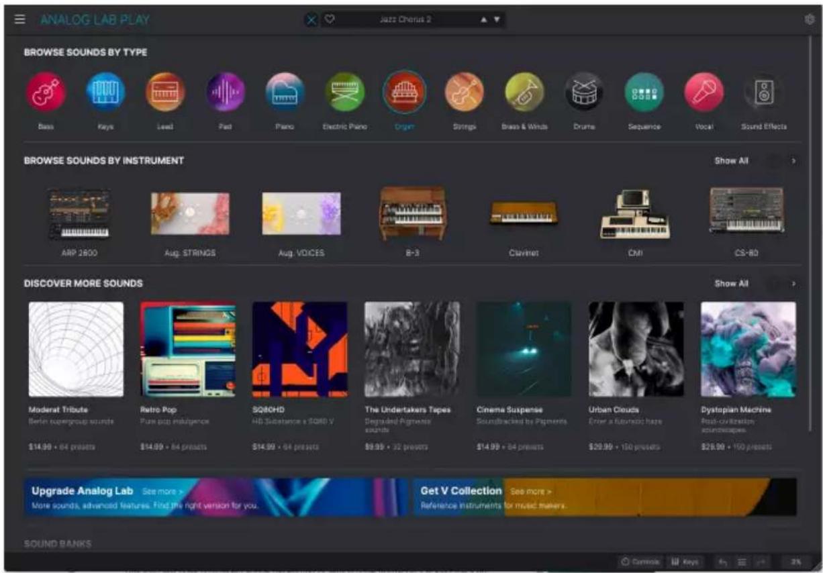Screen dimensions: 823x573
Task: Show All instruments
Action: click(731, 161)
